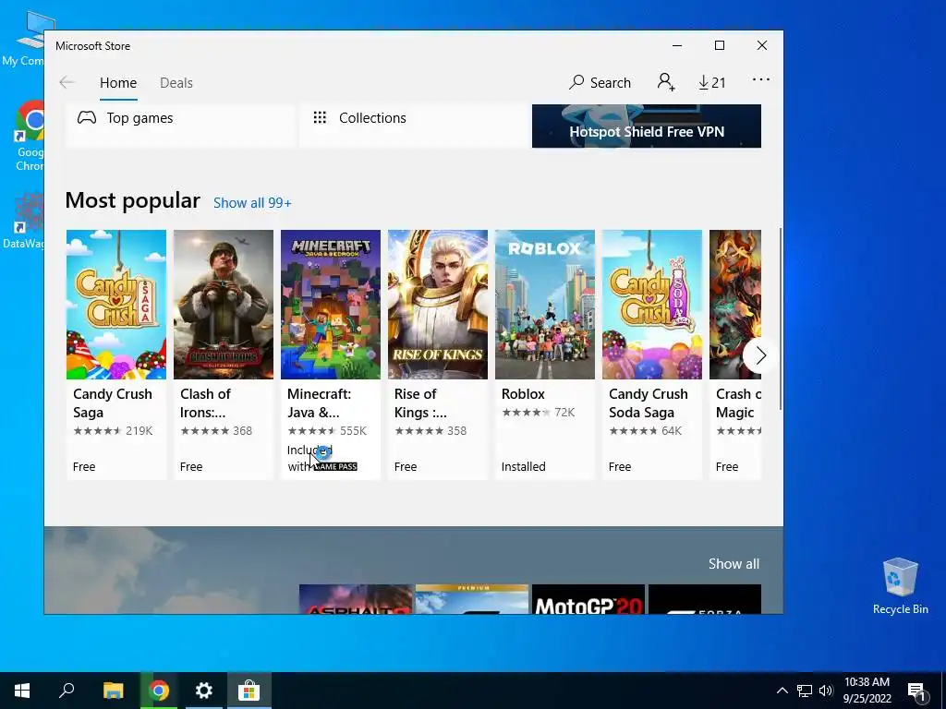Click the network tray icon
This screenshot has width=946, height=709.
coord(804,691)
